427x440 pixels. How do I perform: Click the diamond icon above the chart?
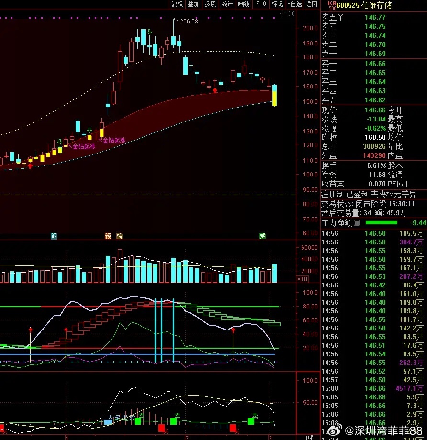pos(282,13)
